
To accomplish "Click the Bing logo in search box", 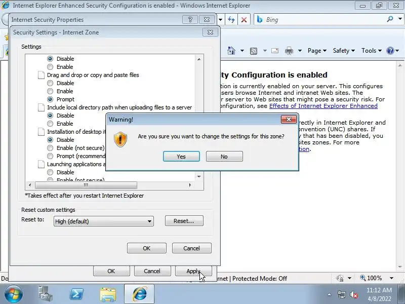I will (260, 20).
